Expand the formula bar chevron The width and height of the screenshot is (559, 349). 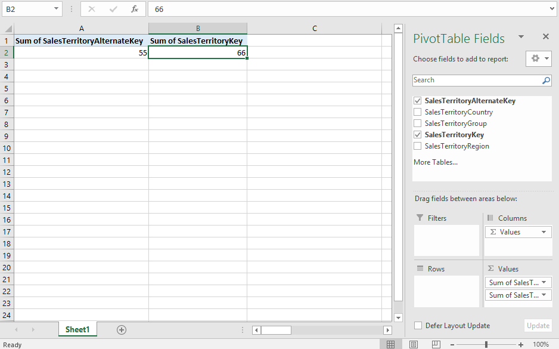click(x=552, y=9)
